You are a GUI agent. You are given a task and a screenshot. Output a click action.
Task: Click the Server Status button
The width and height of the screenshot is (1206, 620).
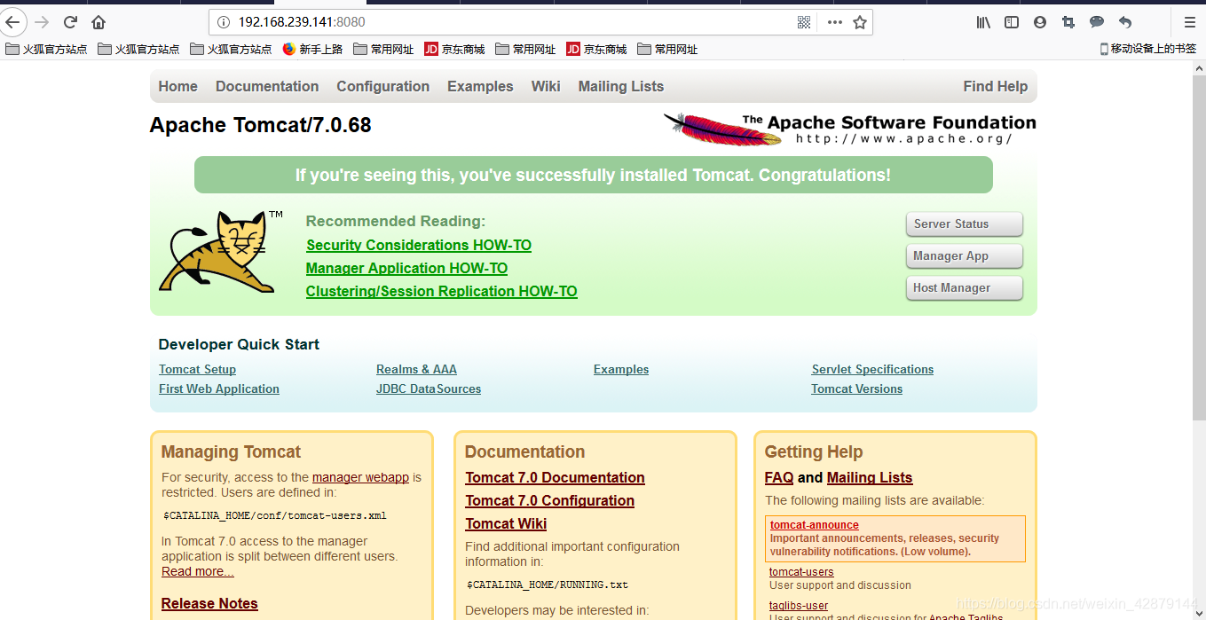[964, 224]
